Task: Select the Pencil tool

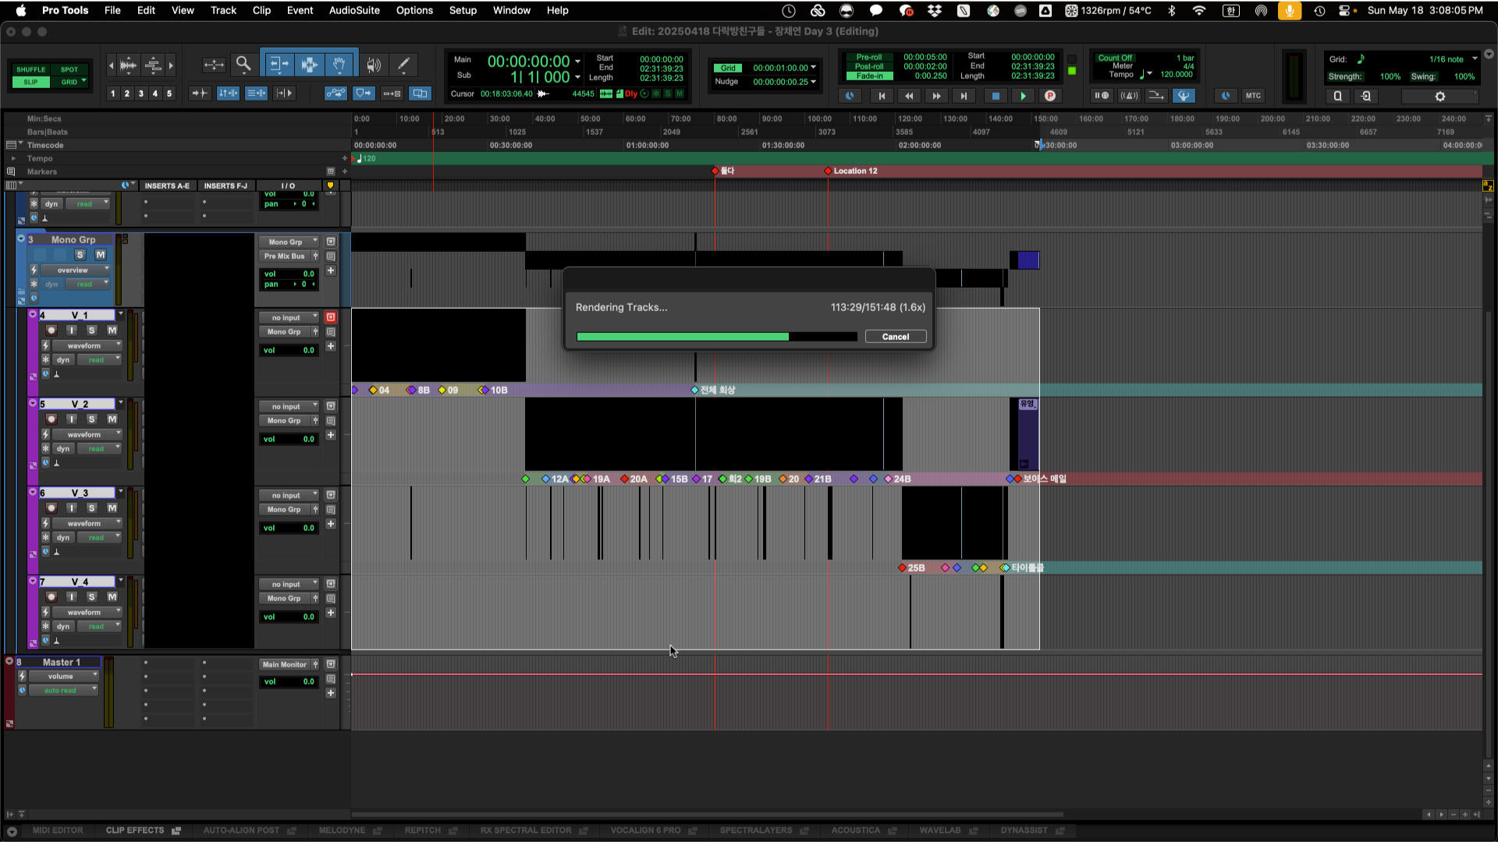Action: pyautogui.click(x=403, y=65)
